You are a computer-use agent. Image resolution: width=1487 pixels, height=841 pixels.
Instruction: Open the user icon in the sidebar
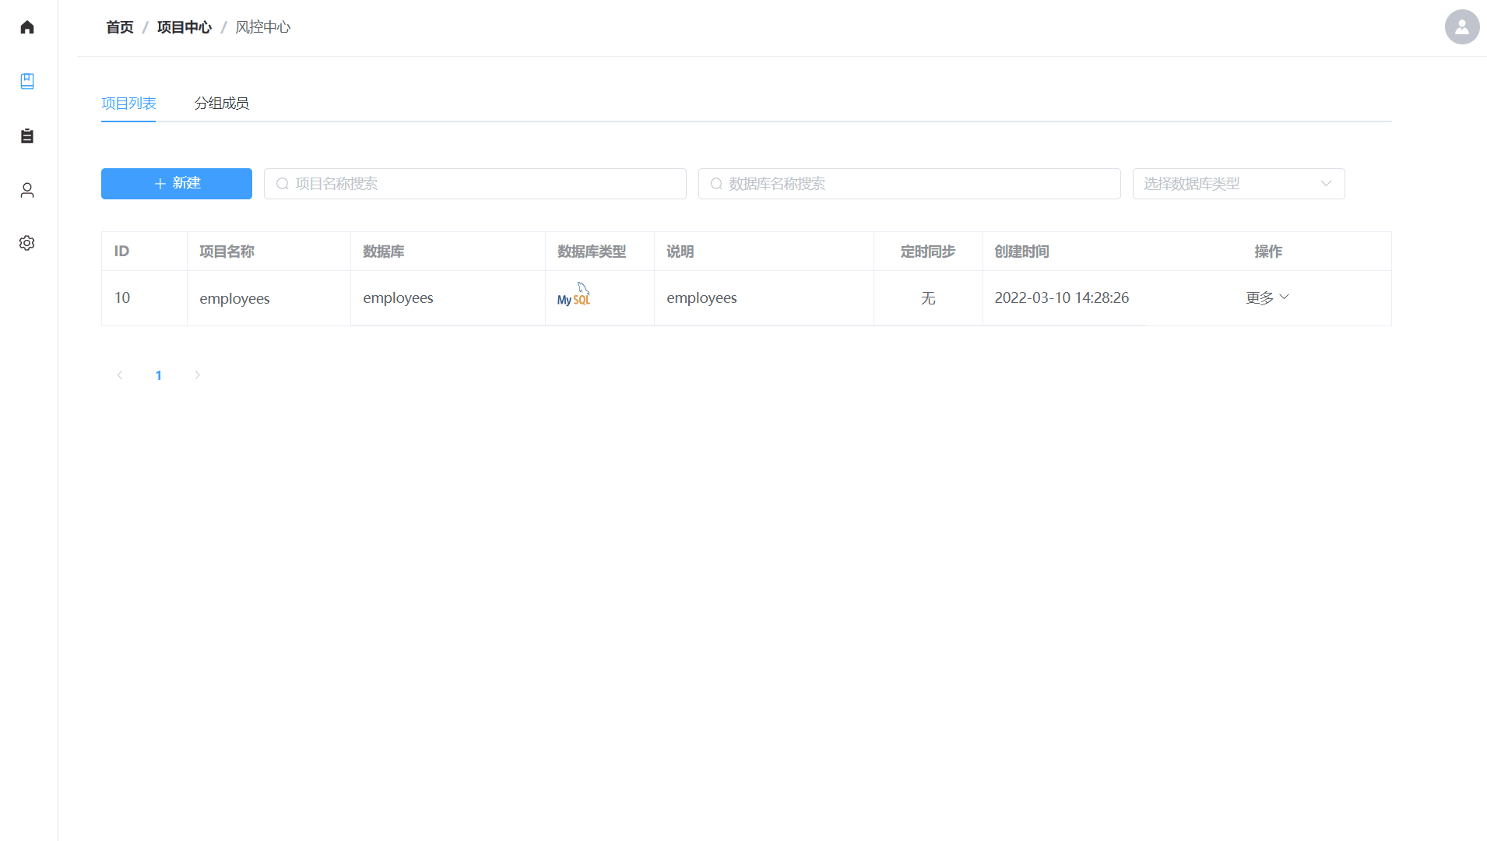pos(27,190)
